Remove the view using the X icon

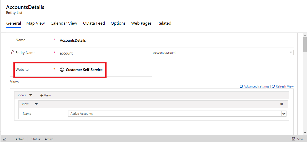click(x=281, y=104)
